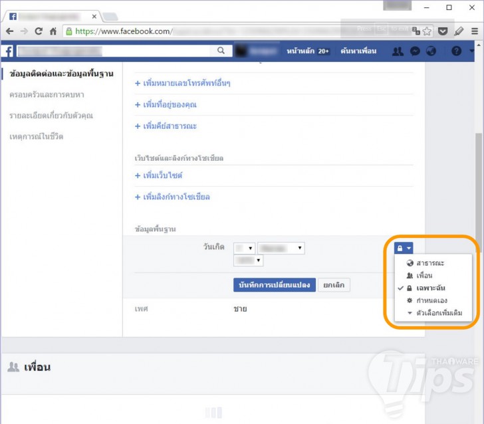Click บันทึกการเปลี่ยนแปลง save button

point(275,285)
